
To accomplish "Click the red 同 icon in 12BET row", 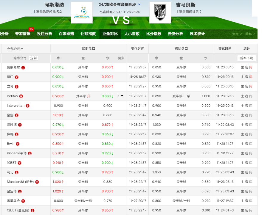I will [251, 210].
